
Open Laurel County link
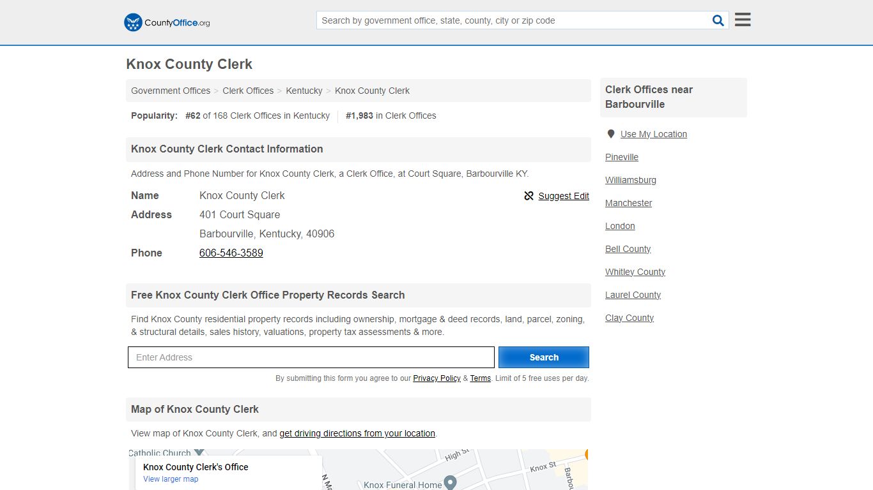click(x=633, y=295)
